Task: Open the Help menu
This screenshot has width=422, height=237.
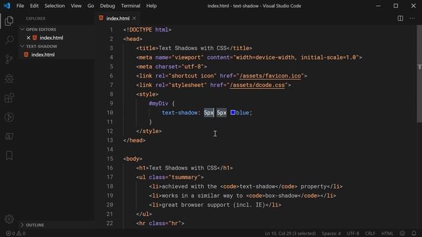Action: click(x=152, y=6)
